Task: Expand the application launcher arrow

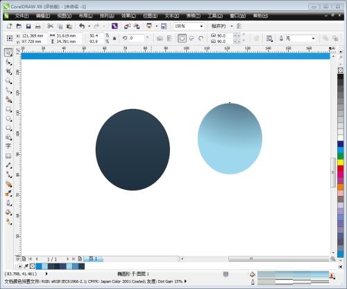Action: 156,26
